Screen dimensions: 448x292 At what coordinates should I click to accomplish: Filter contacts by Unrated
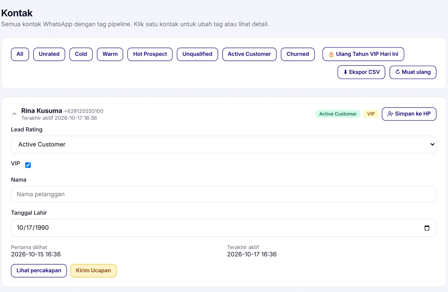[49, 54]
